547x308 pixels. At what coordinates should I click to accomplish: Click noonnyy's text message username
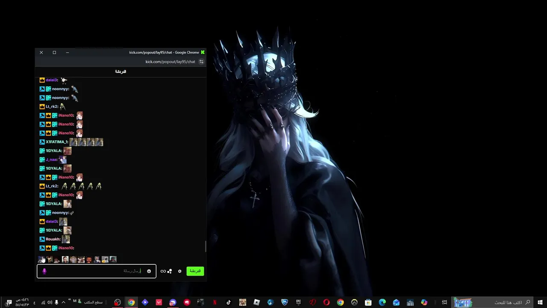coord(60,213)
